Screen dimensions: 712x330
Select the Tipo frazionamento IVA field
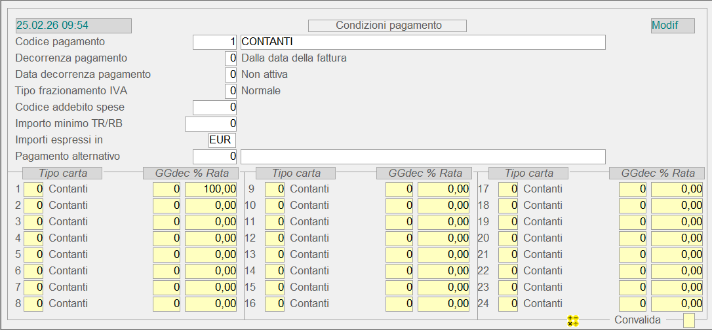tap(231, 91)
